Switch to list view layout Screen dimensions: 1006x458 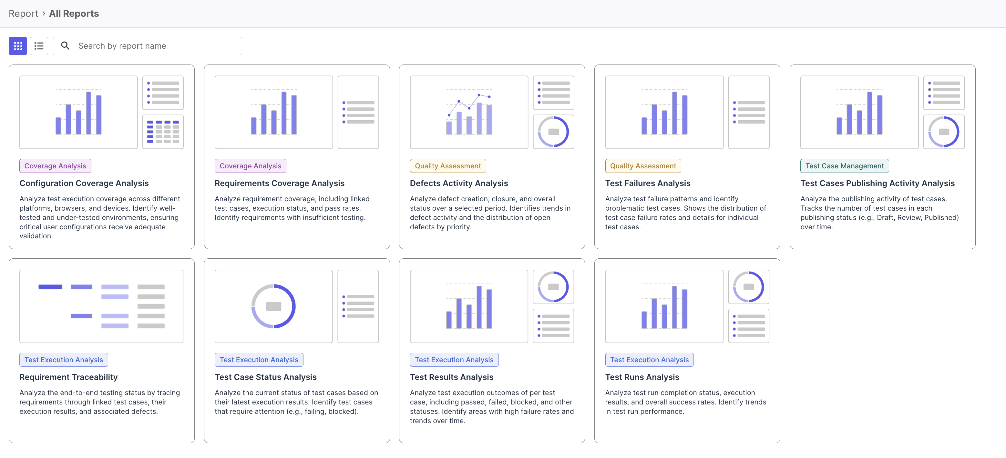pyautogui.click(x=39, y=46)
